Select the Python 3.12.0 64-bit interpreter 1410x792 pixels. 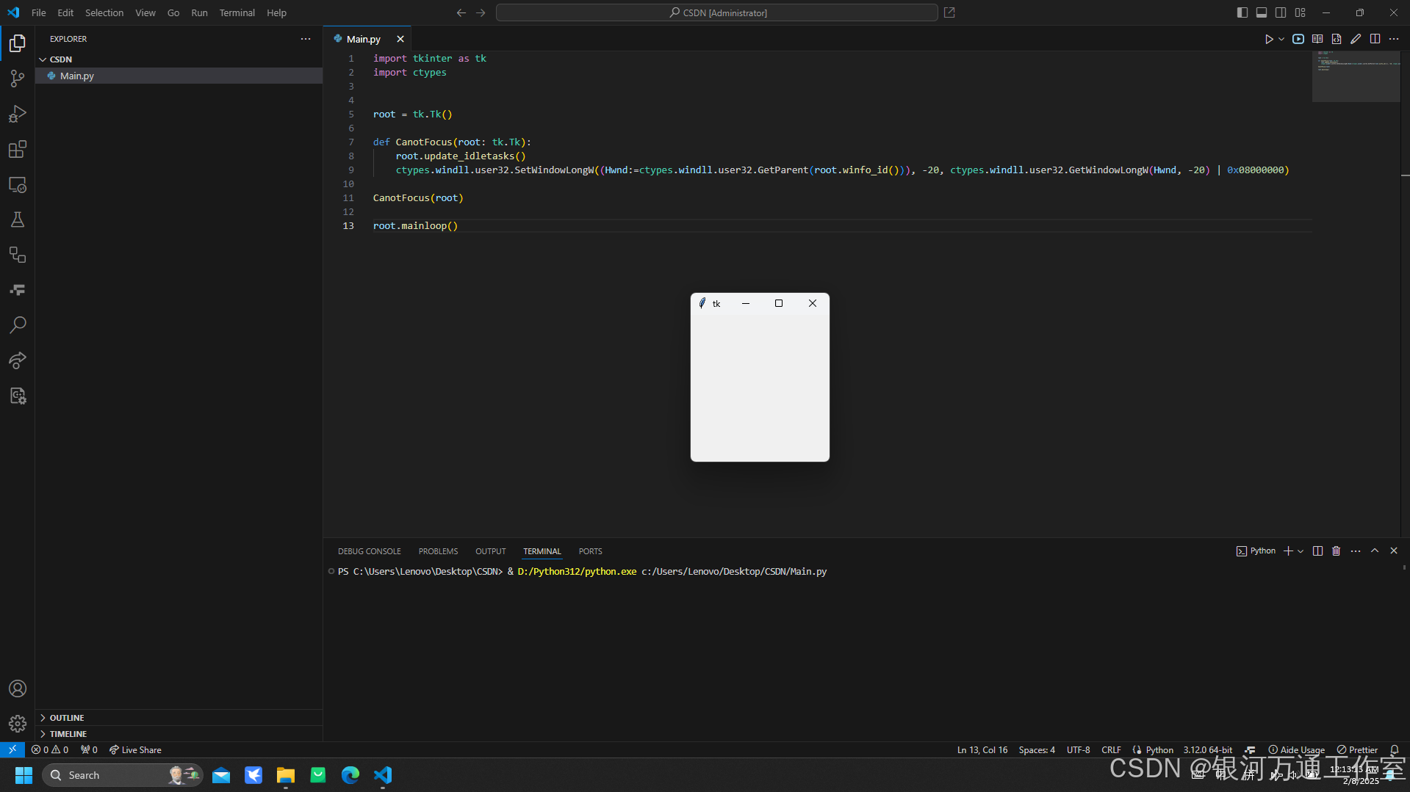pyautogui.click(x=1207, y=750)
